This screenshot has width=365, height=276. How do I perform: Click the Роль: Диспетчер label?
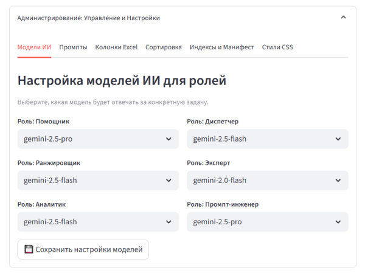point(212,122)
